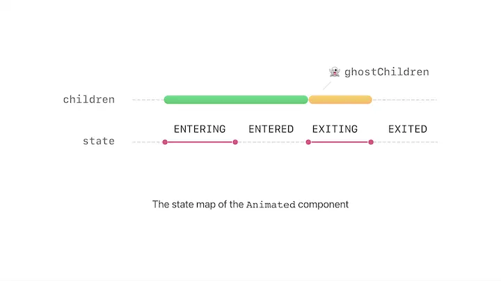This screenshot has height=281, width=501.
Task: Select the green children bar
Action: [236, 99]
